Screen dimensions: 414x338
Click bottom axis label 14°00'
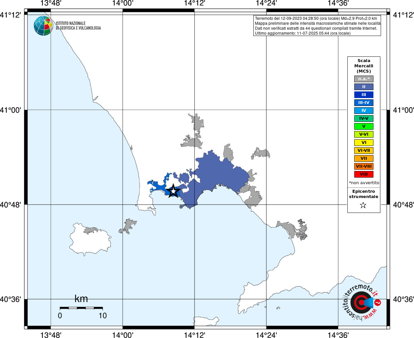point(123,335)
